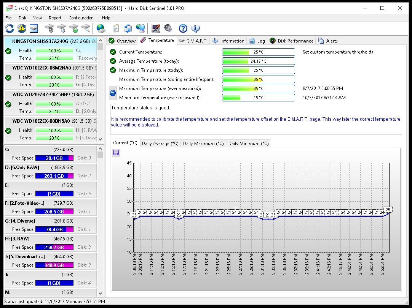The width and height of the screenshot is (412, 308).
Task: Click the blue disk panel toolbar icon
Action: [34, 28]
